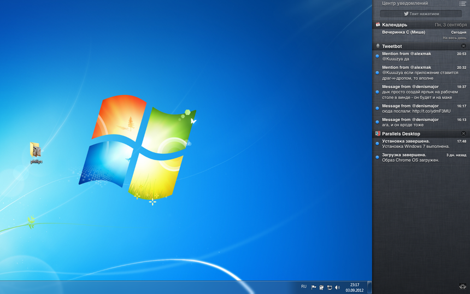Click the Tweetbot icon in section header
This screenshot has height=294, width=470.
378,46
